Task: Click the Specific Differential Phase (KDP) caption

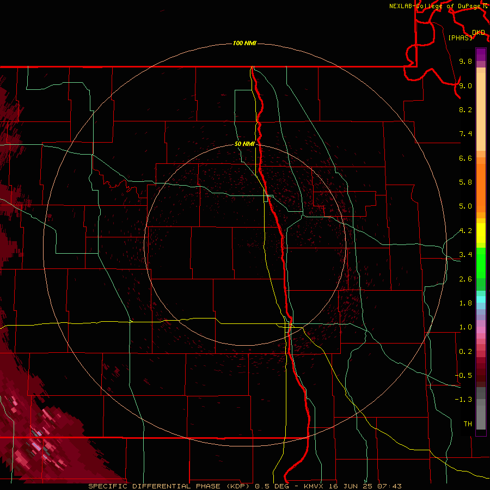Action: pos(170,486)
